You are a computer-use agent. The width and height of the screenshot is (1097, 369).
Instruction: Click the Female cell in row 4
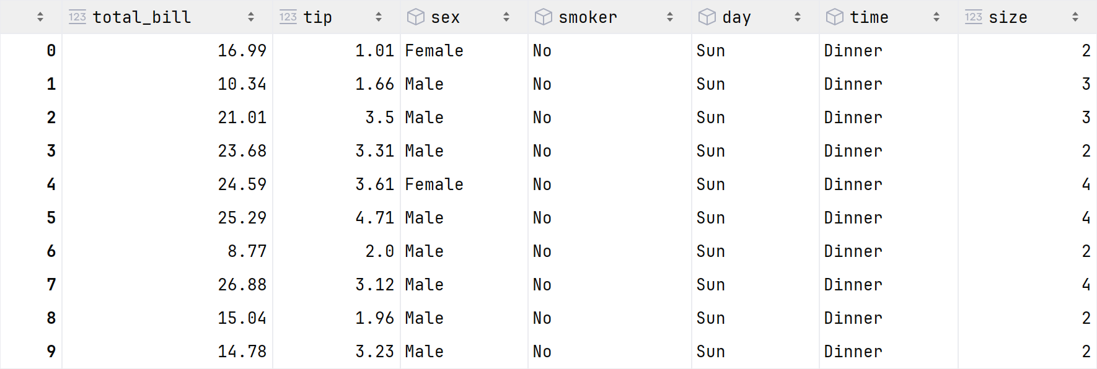(434, 184)
